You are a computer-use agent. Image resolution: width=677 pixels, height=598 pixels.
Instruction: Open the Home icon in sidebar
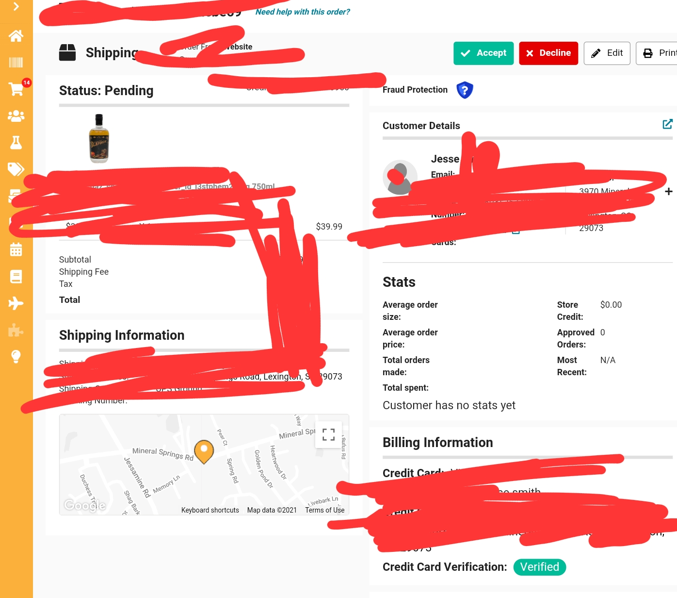16,35
